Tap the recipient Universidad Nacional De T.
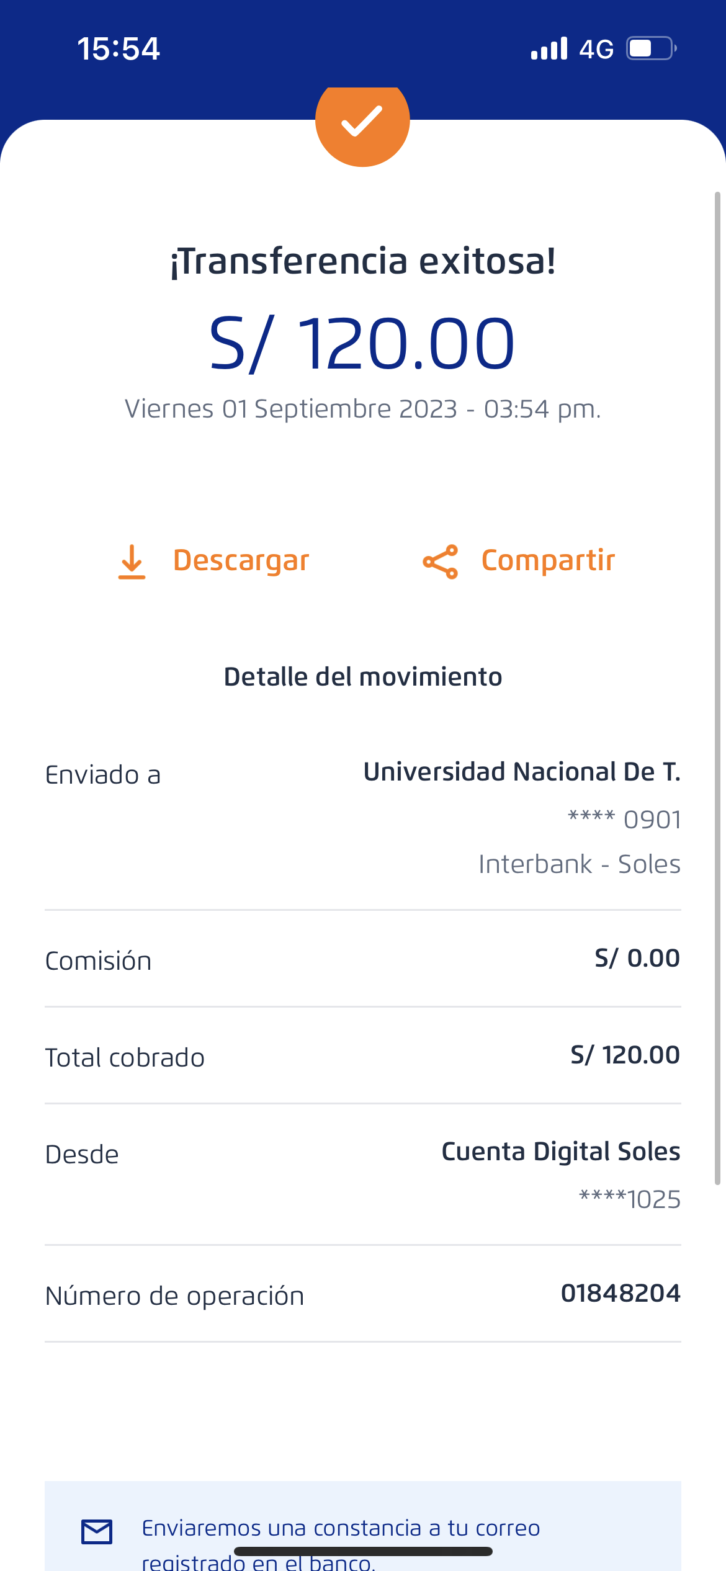Viewport: 726px width, 1571px height. click(522, 772)
